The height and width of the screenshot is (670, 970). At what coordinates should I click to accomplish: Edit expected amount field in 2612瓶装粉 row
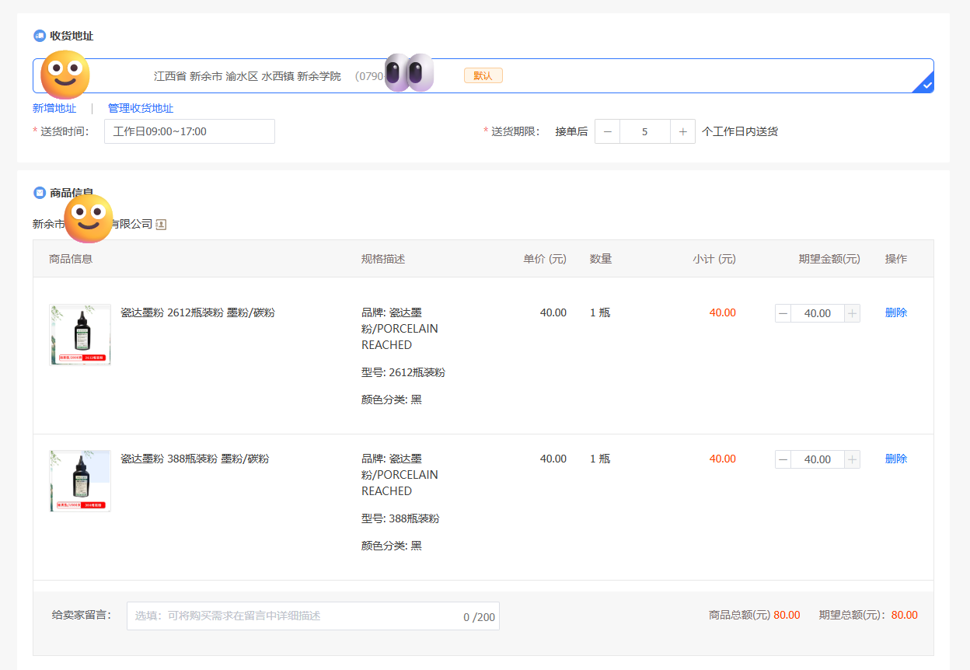(x=818, y=313)
